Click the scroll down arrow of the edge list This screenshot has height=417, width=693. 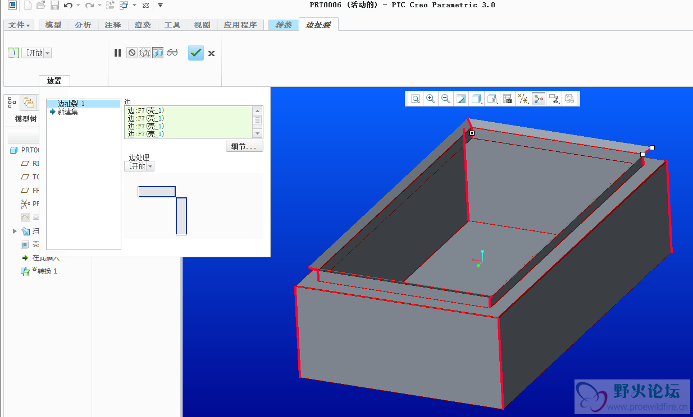click(258, 133)
